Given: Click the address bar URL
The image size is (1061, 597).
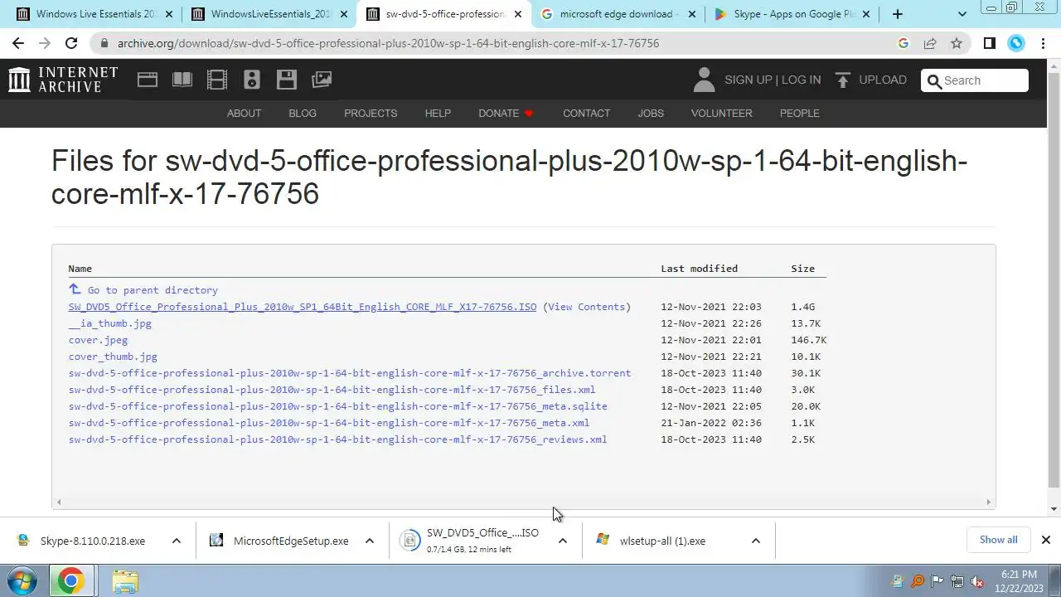Looking at the screenshot, I should click(388, 43).
